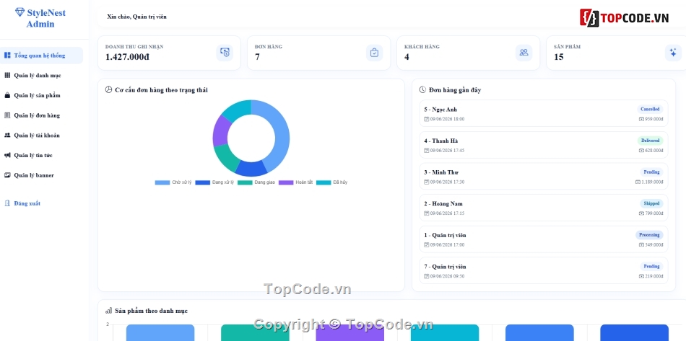Open recent order 4 - Thanh Hà
The image size is (686, 341).
[x=544, y=145]
